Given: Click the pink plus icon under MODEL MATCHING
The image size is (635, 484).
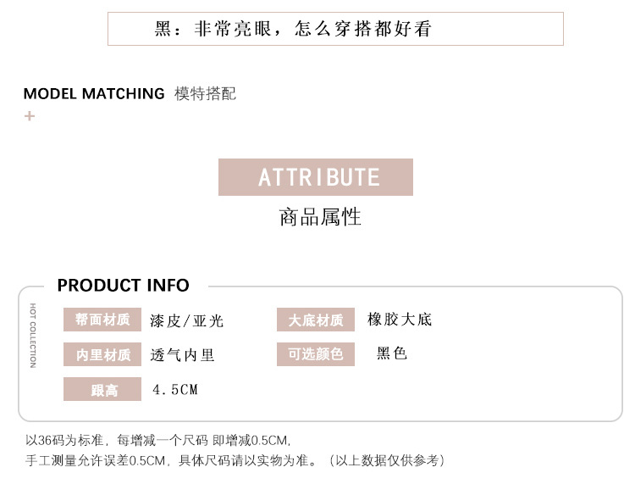Looking at the screenshot, I should (30, 115).
